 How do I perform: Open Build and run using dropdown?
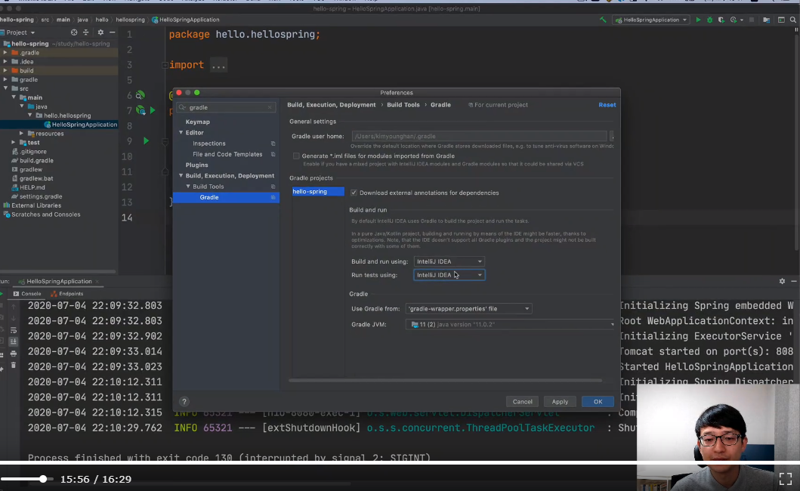[449, 261]
